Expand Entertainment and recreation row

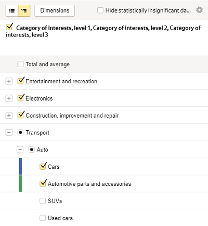click(9, 81)
